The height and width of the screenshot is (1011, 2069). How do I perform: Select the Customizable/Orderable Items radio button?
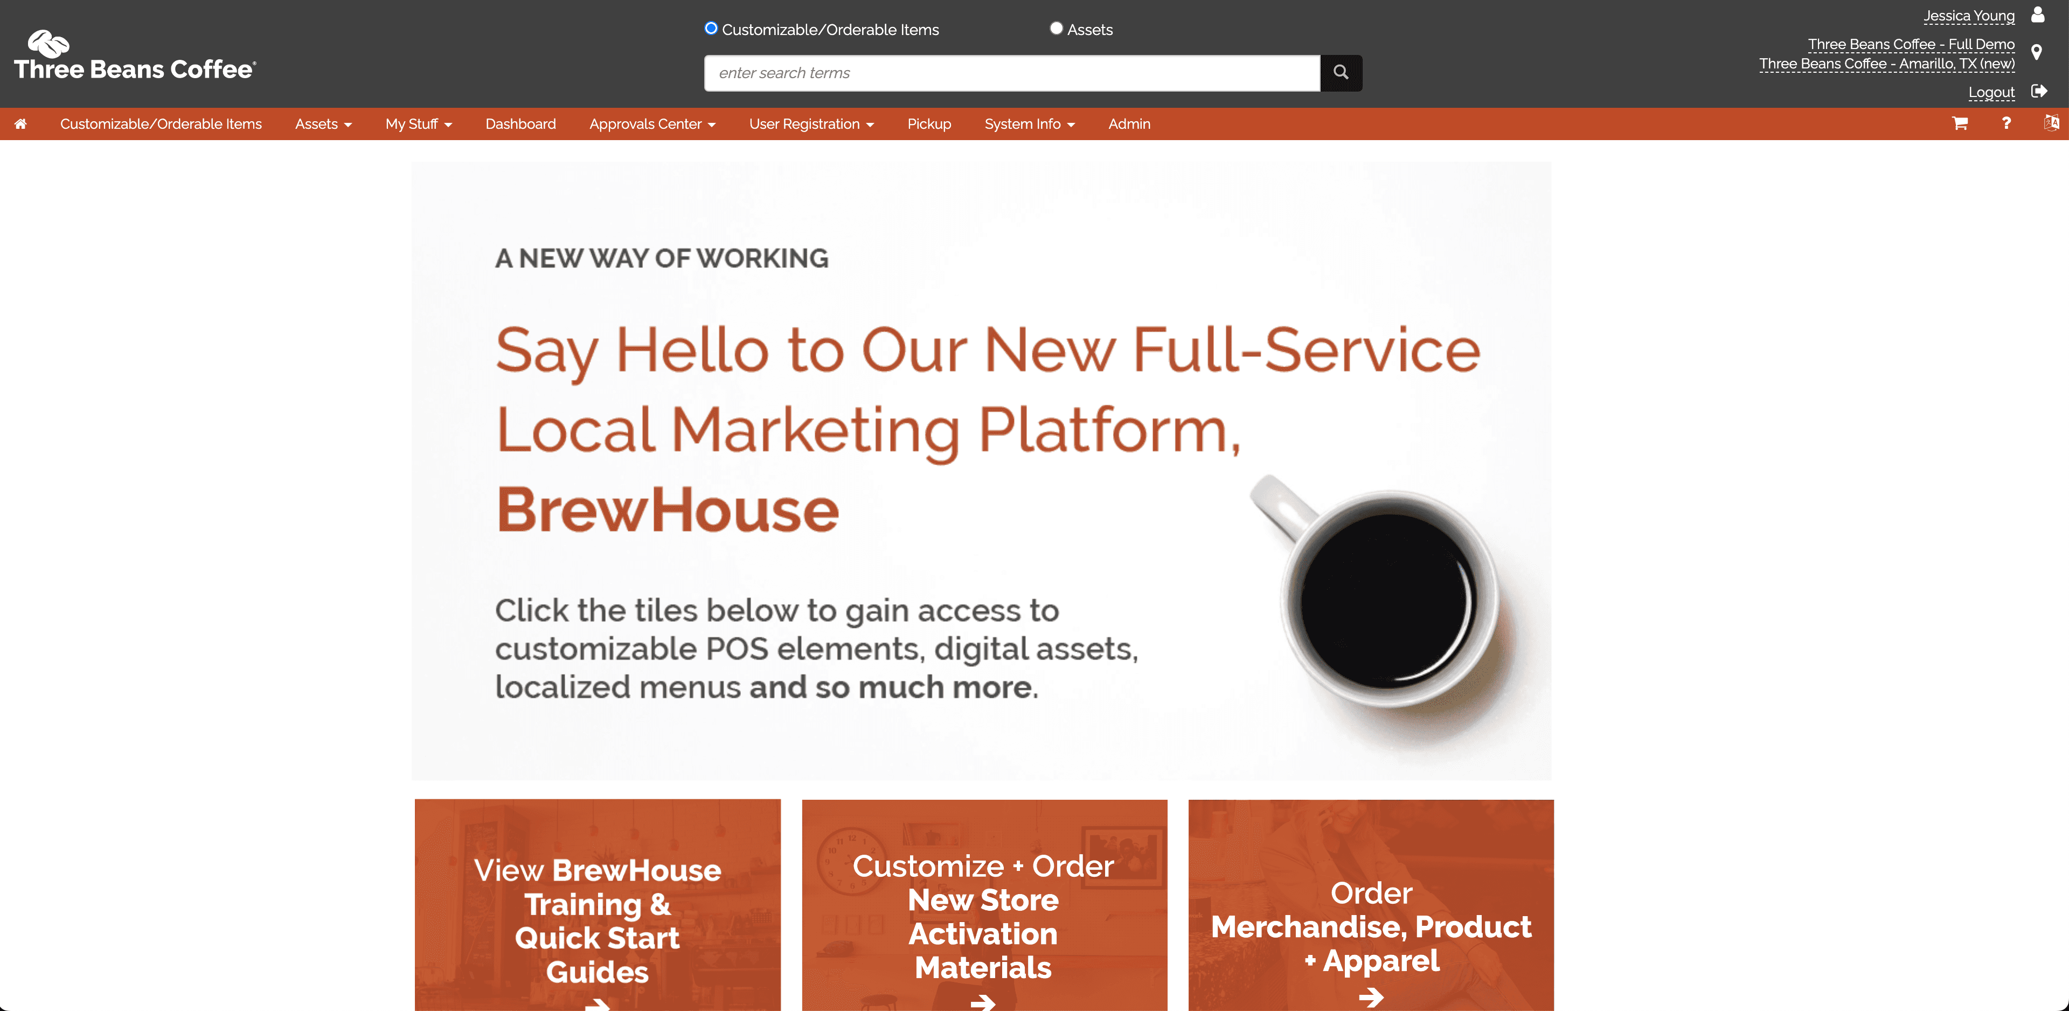(711, 28)
